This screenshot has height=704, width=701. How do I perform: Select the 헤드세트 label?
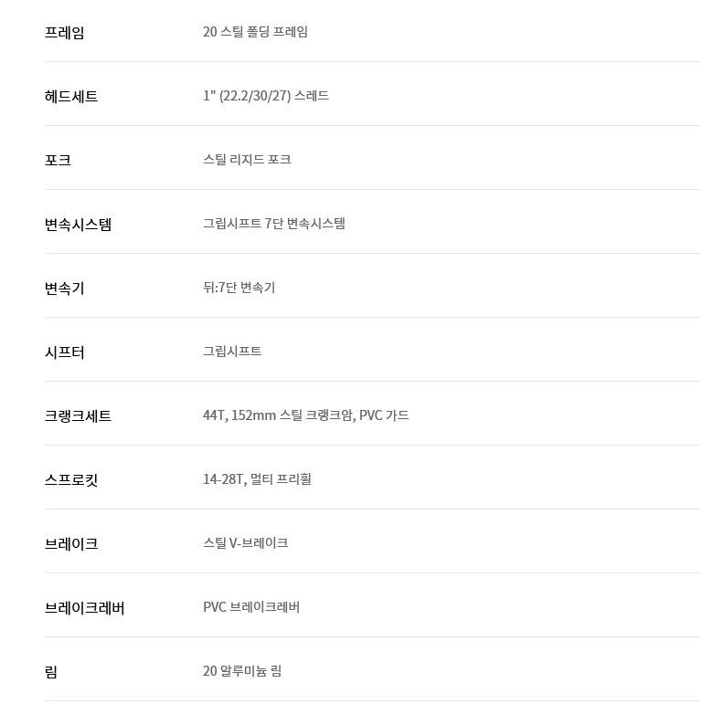pos(71,97)
